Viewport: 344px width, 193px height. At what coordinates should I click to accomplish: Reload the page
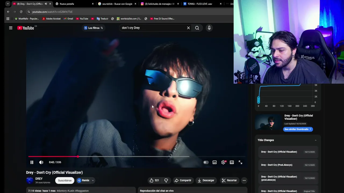click(21, 12)
